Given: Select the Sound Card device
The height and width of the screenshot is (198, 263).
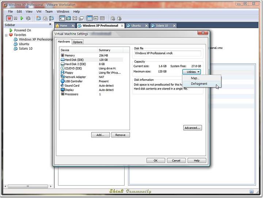Looking at the screenshot, I should coord(92,85).
